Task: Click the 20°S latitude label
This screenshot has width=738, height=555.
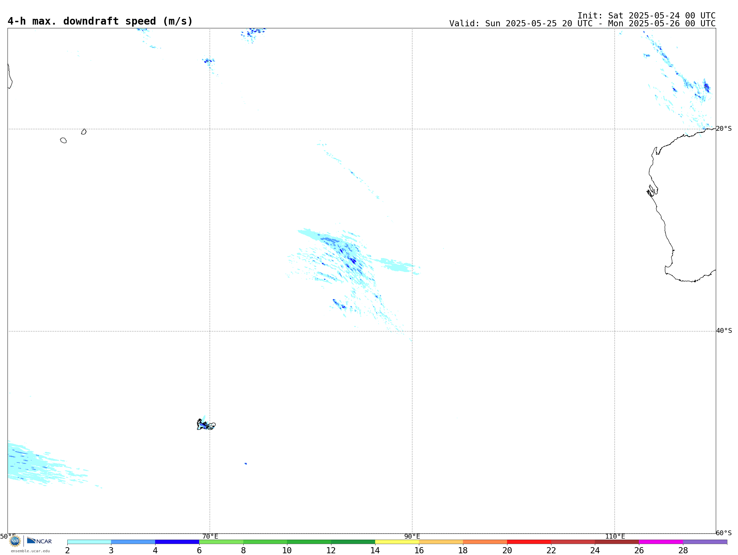Action: coord(724,129)
